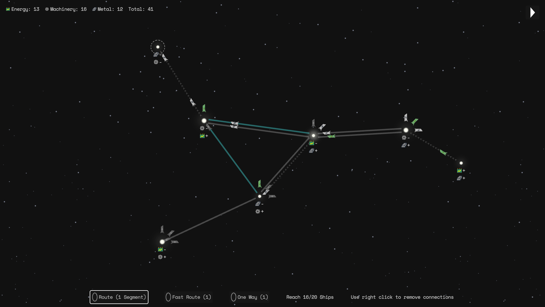Image resolution: width=545 pixels, height=307 pixels.
Task: Click the Metal icon in the resource bar
Action: pyautogui.click(x=94, y=9)
